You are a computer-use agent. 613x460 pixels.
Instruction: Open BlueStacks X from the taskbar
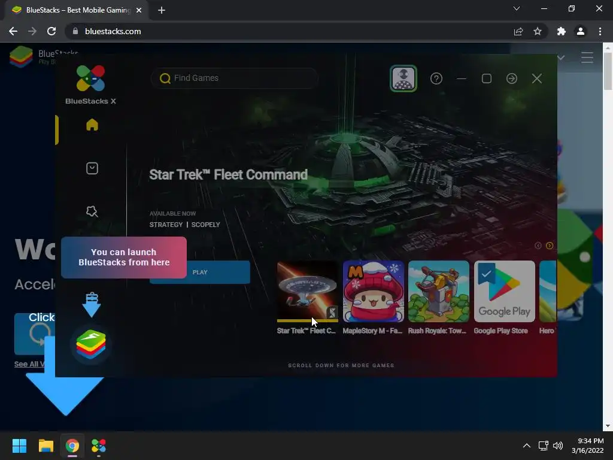(99, 446)
